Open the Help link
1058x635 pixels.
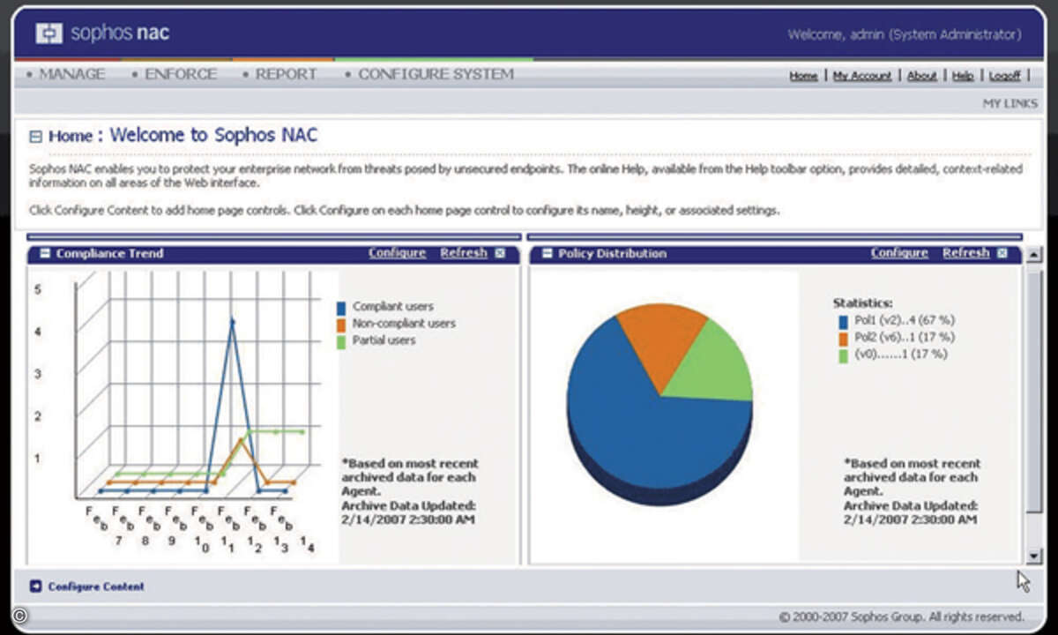tap(963, 76)
